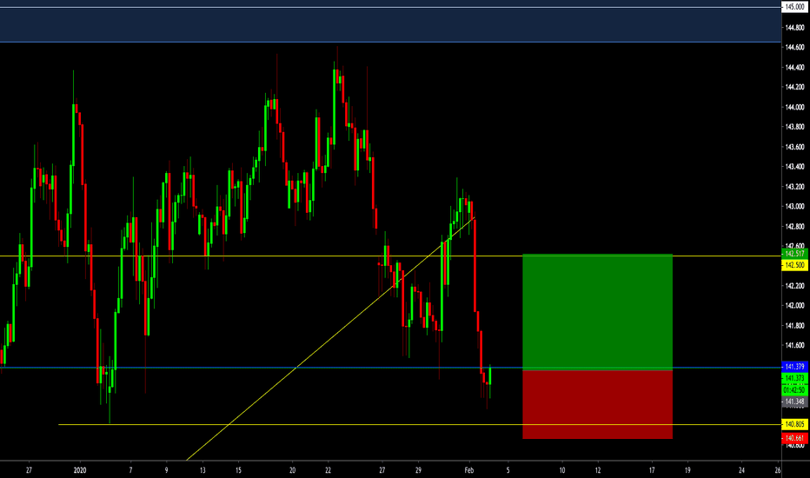Click the yellow 140.805 price label

tap(794, 424)
